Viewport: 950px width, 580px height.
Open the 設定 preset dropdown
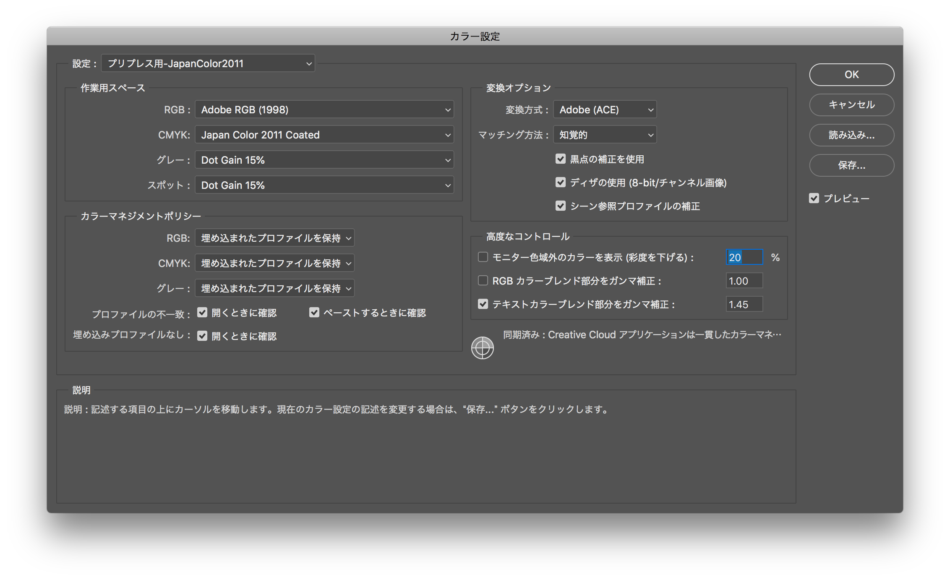pyautogui.click(x=208, y=63)
